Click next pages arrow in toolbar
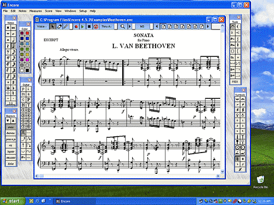274x205 pixels. [x=208, y=27]
